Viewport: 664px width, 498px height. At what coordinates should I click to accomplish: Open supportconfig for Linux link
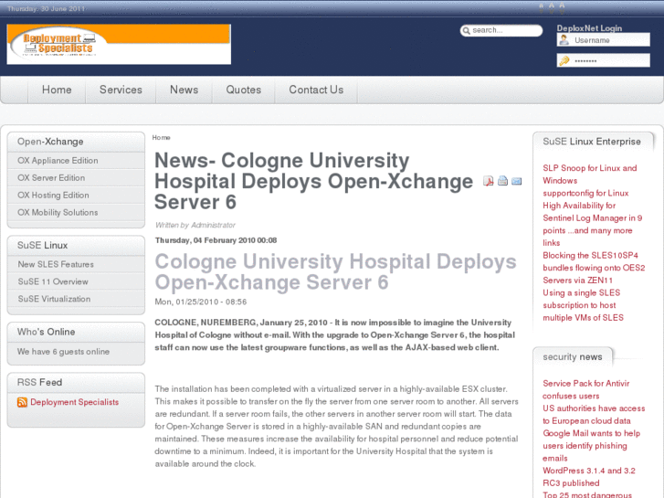tap(585, 194)
